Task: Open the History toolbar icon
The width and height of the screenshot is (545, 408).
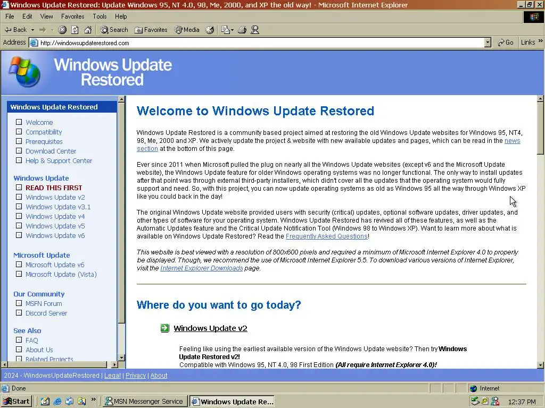Action: tap(210, 30)
